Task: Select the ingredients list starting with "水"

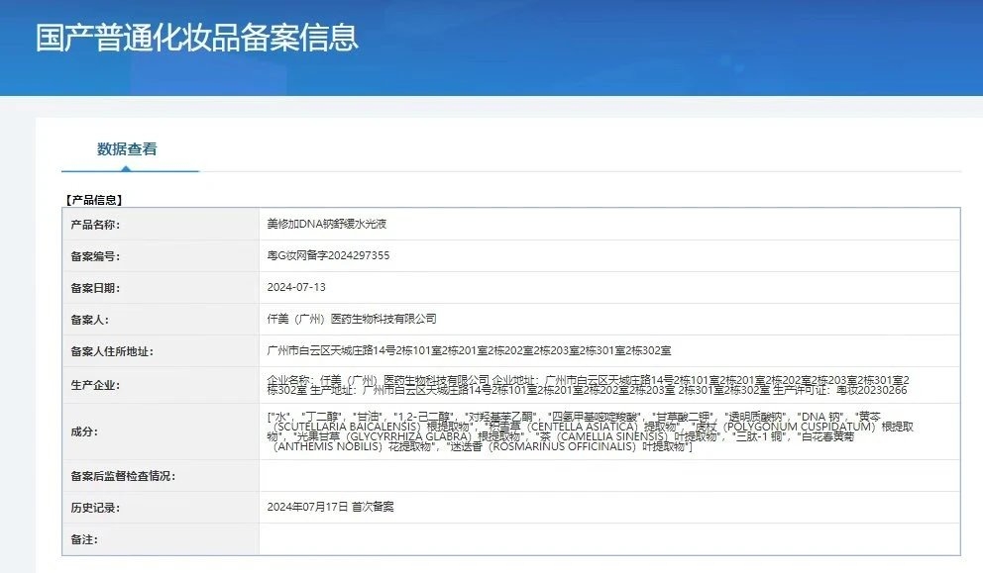Action: (590, 431)
